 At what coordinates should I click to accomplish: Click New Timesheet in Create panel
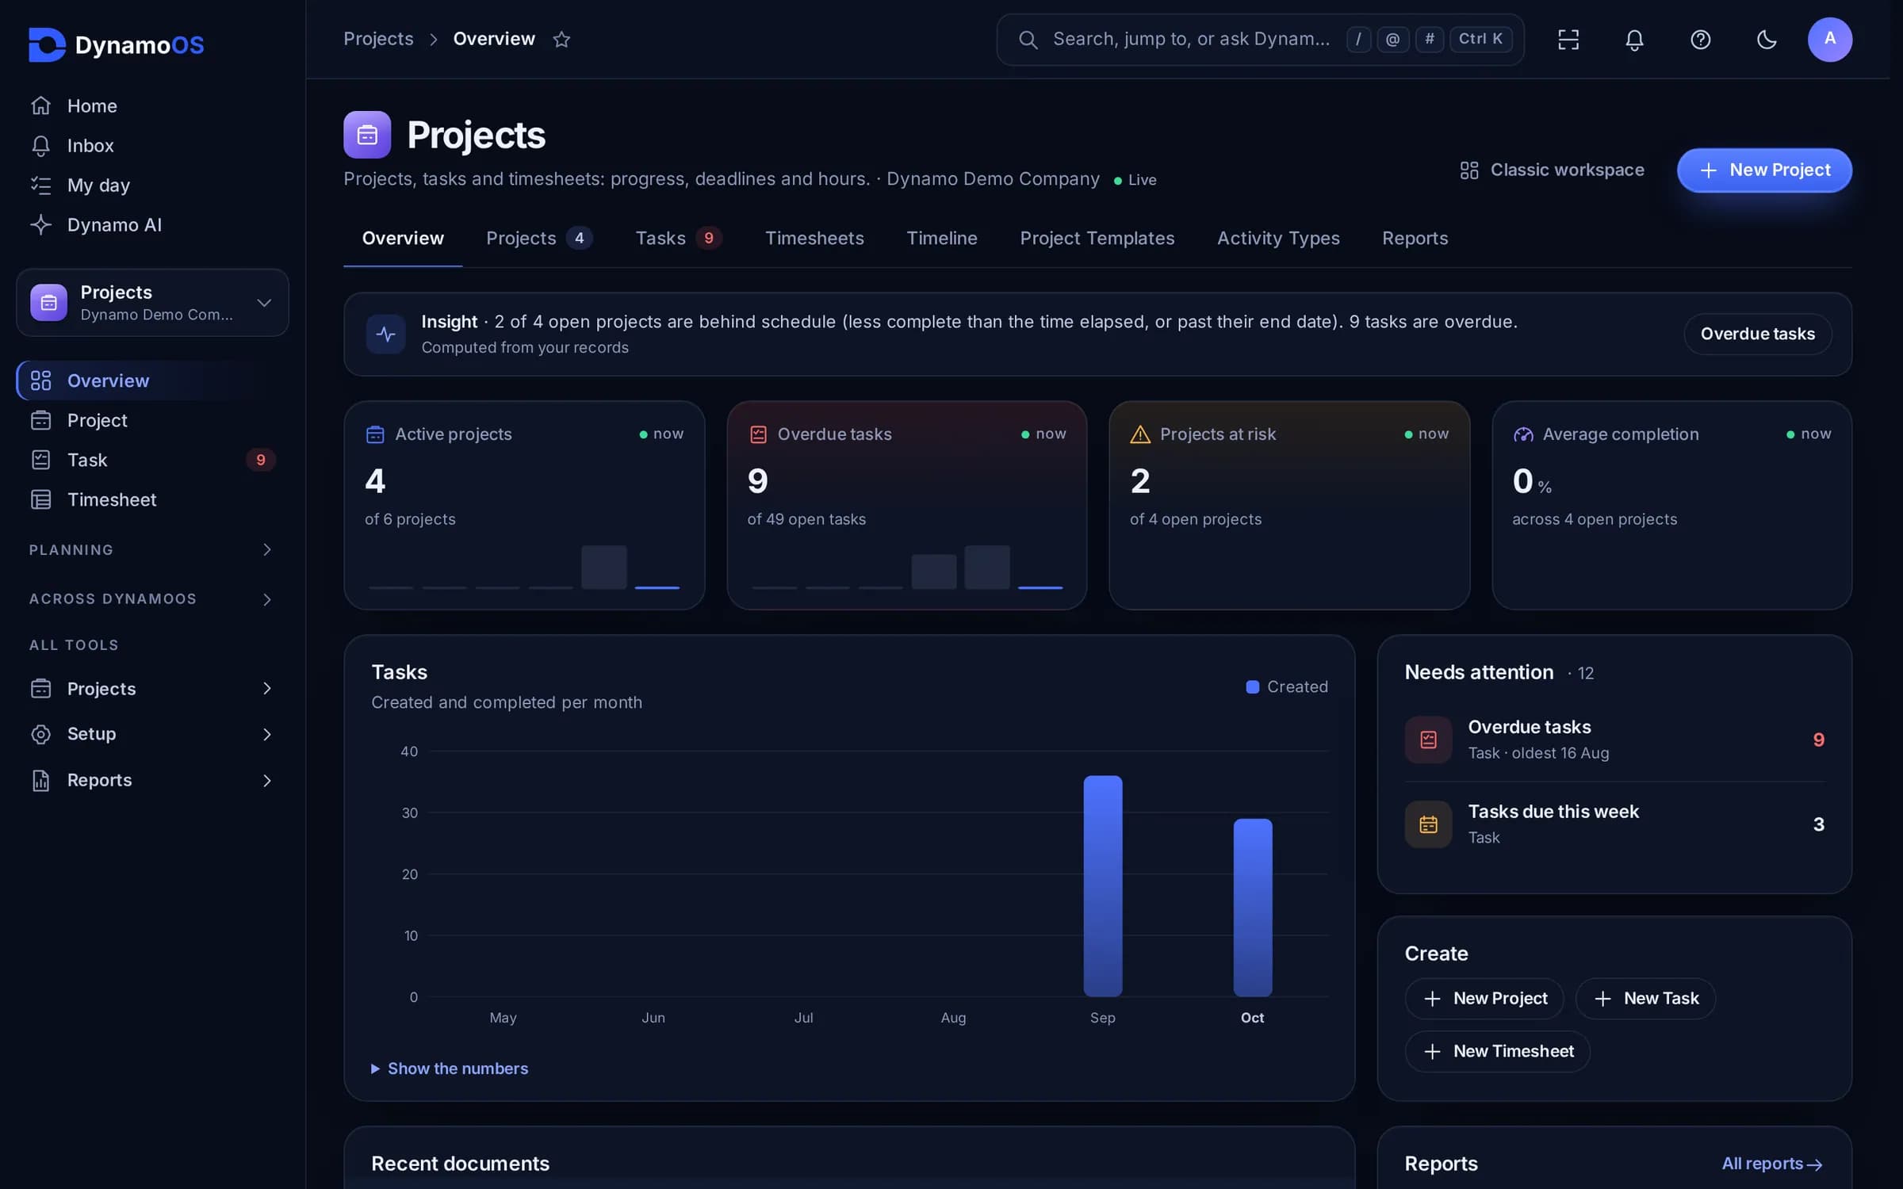coord(1498,1051)
